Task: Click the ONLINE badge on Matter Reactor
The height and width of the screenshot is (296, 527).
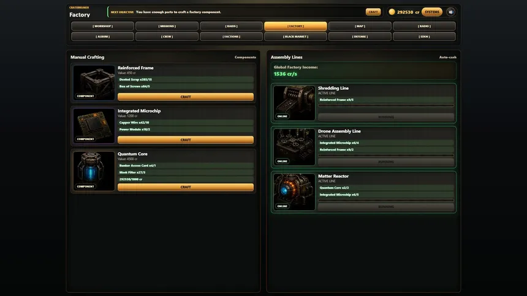Action: (282, 206)
